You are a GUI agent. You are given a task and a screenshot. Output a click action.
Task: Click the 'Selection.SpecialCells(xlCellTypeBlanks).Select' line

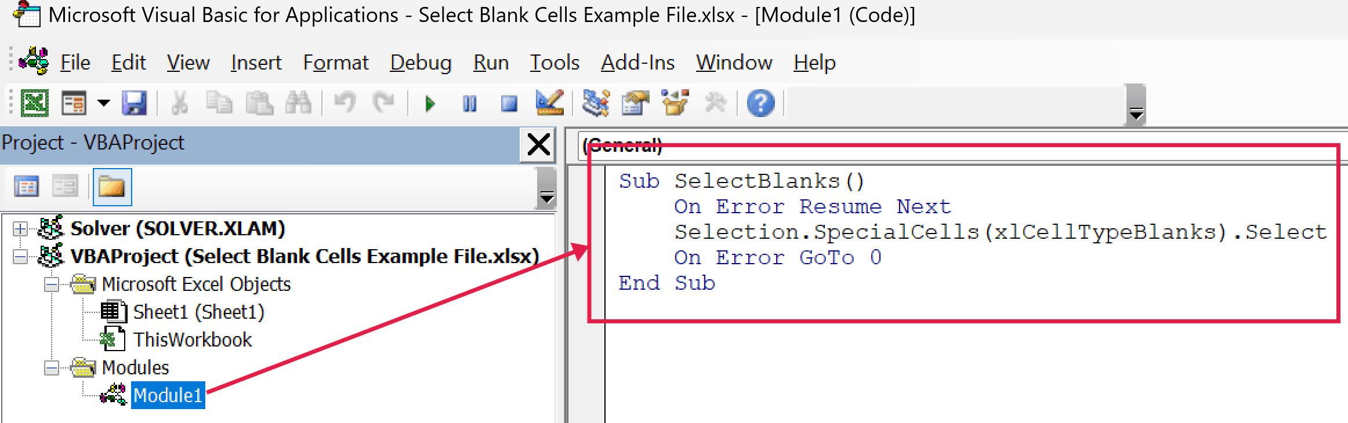point(1001,232)
